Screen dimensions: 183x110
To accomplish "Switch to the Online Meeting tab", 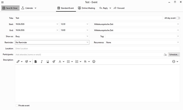I will pos(86,8).
